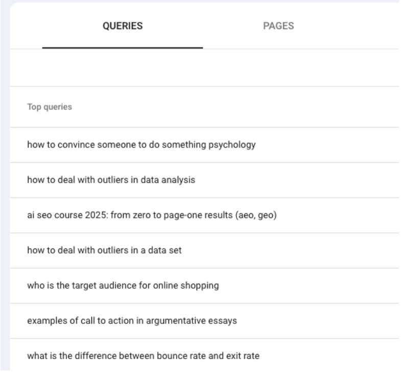Click the call to action argumentative essays query
402x376 pixels.
click(x=131, y=321)
